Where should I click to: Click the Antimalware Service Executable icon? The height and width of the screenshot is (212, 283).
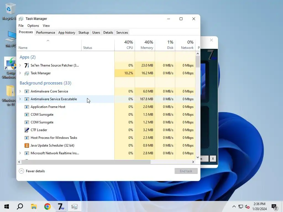(27, 99)
